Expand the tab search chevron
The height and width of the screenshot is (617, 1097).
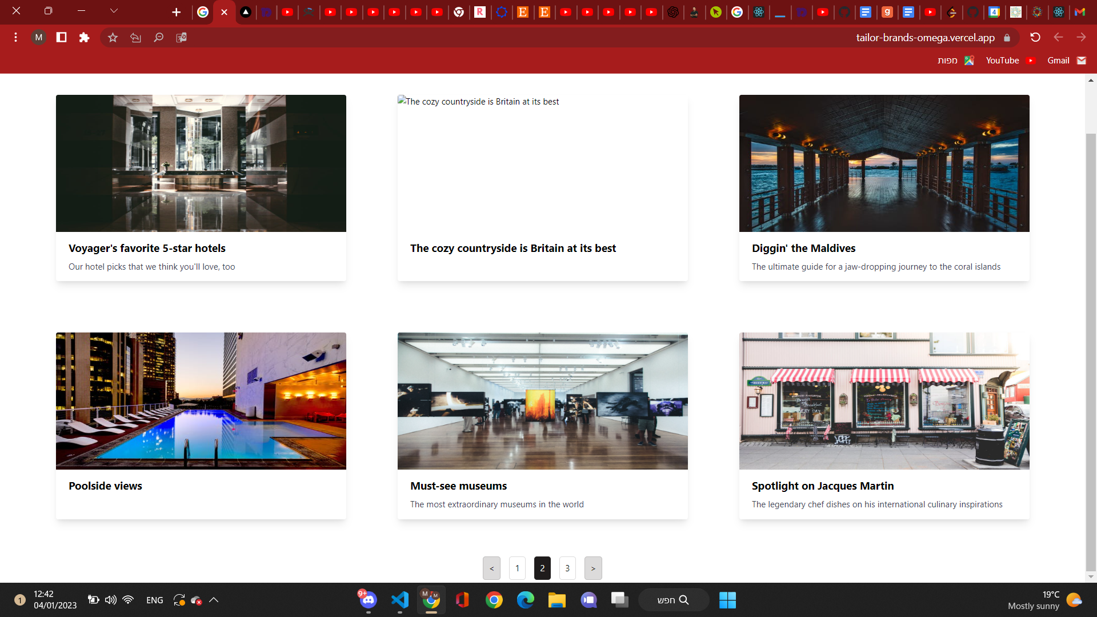[114, 11]
